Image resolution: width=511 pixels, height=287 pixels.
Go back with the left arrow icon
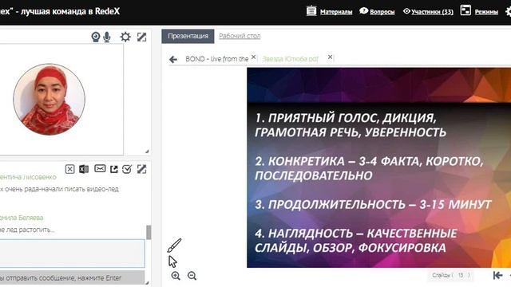click(x=173, y=59)
